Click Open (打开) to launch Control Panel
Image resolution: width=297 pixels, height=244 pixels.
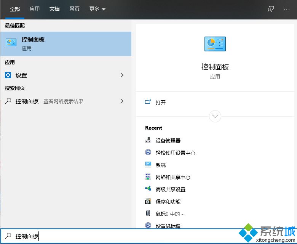pyautogui.click(x=160, y=102)
